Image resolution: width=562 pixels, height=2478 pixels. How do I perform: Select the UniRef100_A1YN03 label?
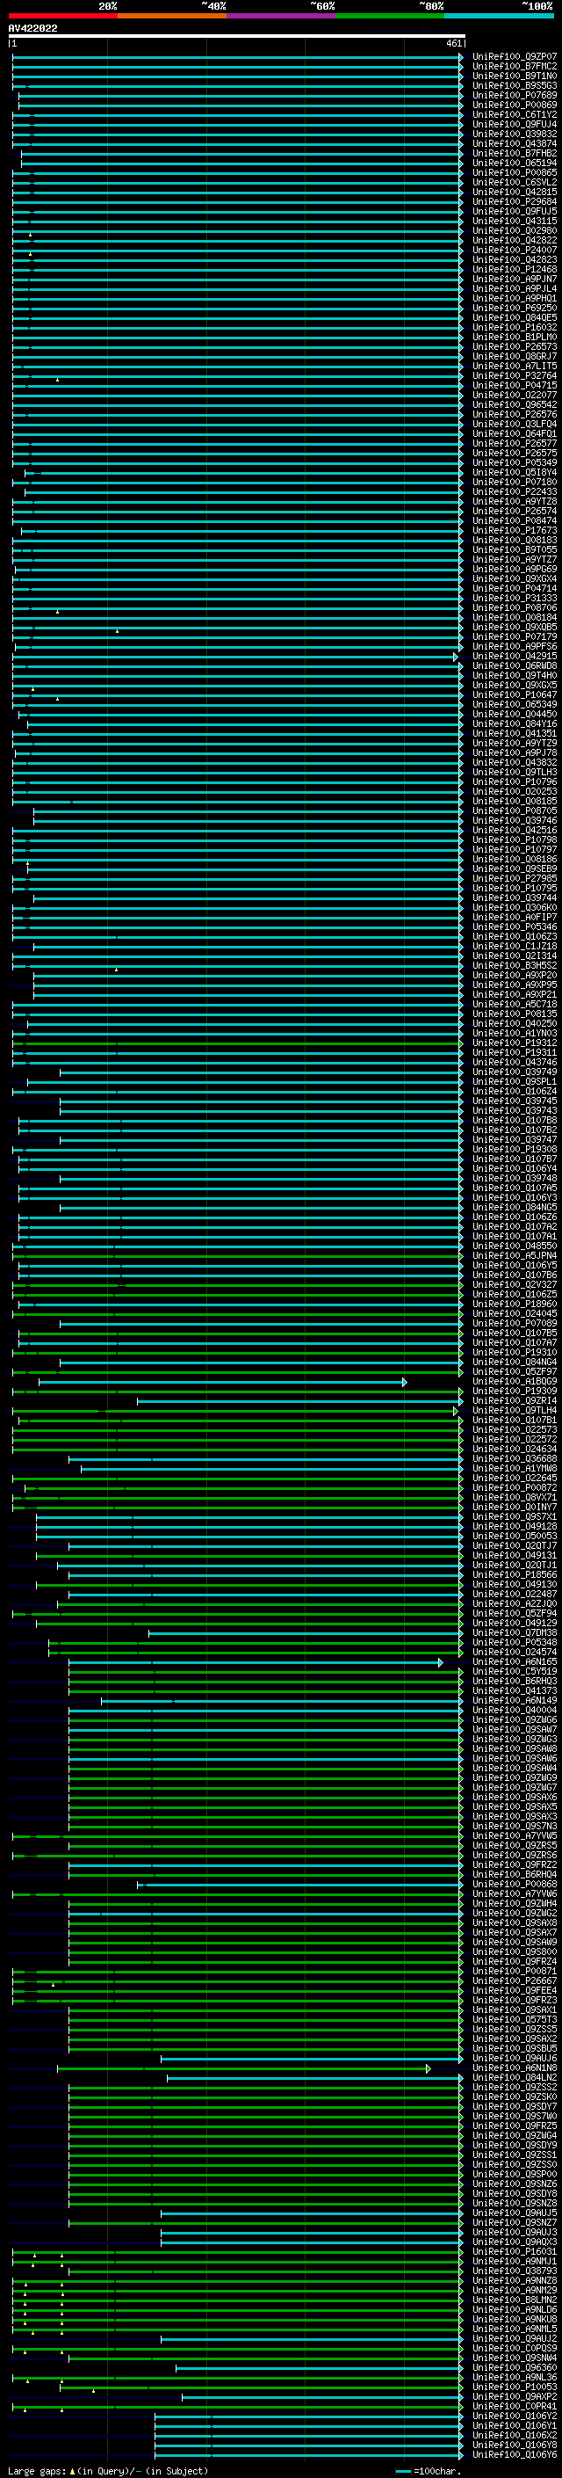tap(514, 1033)
